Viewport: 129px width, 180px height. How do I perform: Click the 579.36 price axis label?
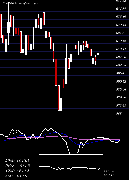[121, 97]
